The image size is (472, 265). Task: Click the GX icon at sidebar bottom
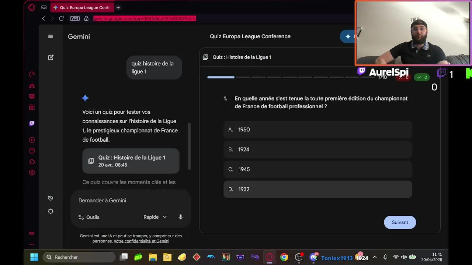tap(32, 233)
